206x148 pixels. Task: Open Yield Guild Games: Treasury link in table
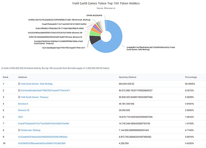point(36,97)
